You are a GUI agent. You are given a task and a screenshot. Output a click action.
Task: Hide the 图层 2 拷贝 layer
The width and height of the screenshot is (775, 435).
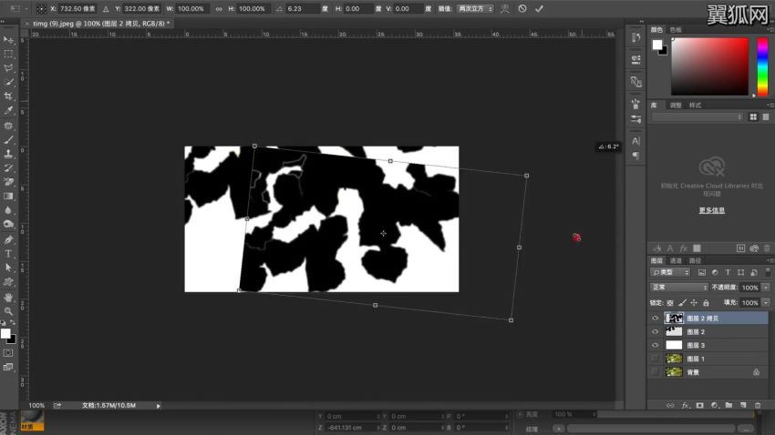(655, 319)
